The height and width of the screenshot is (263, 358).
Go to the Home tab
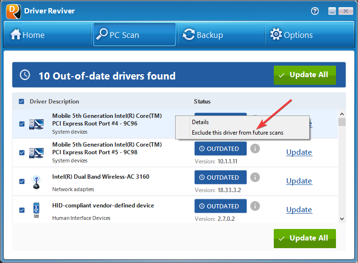point(48,35)
